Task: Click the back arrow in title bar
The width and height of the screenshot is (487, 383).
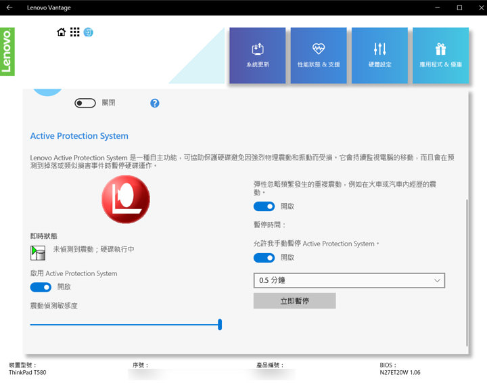Action: (9, 7)
